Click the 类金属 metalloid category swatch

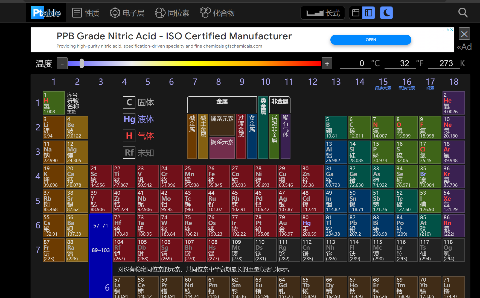tap(263, 127)
